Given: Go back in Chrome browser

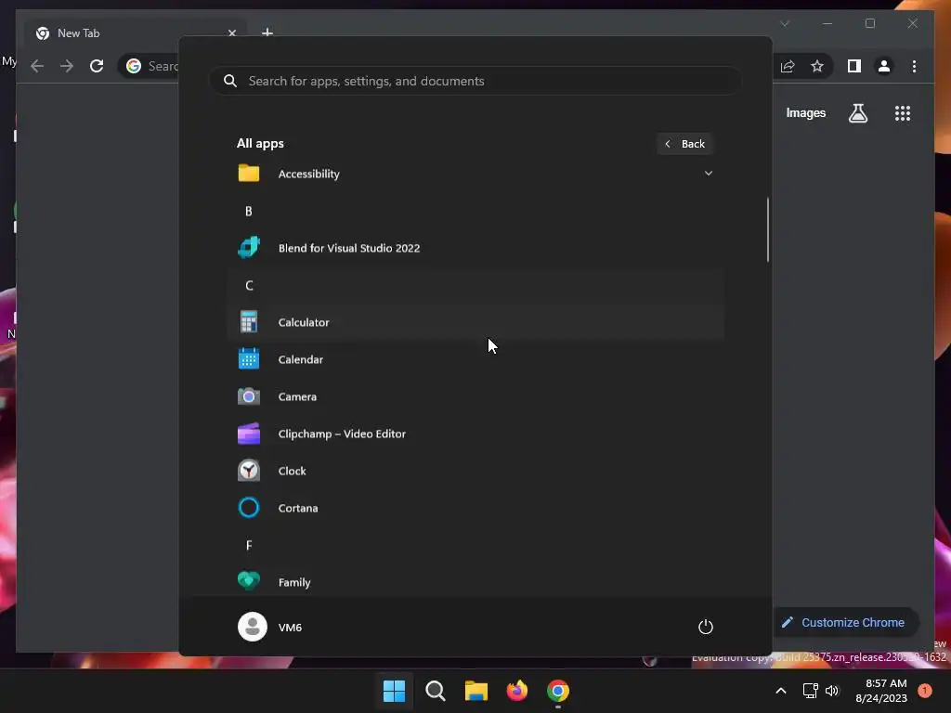Looking at the screenshot, I should [37, 66].
